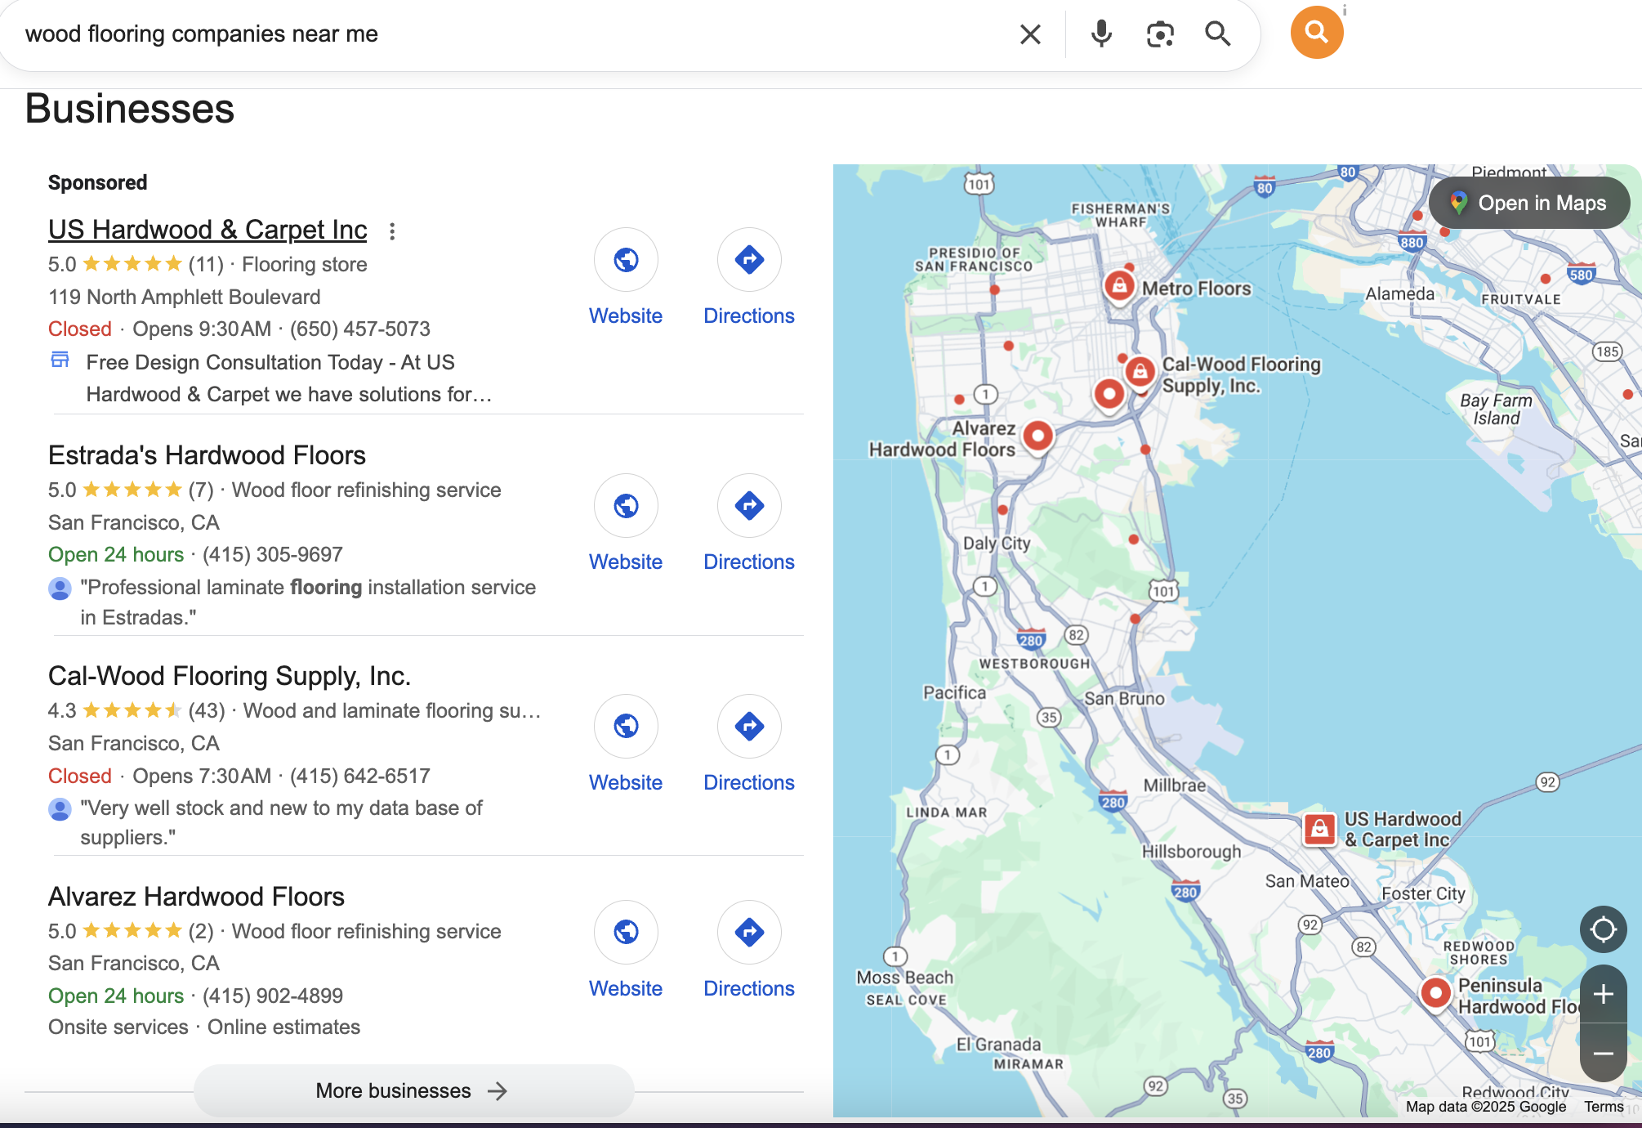Open US Hardwood & Carpet website globe icon
Viewport: 1642px width, 1128px height.
point(626,260)
